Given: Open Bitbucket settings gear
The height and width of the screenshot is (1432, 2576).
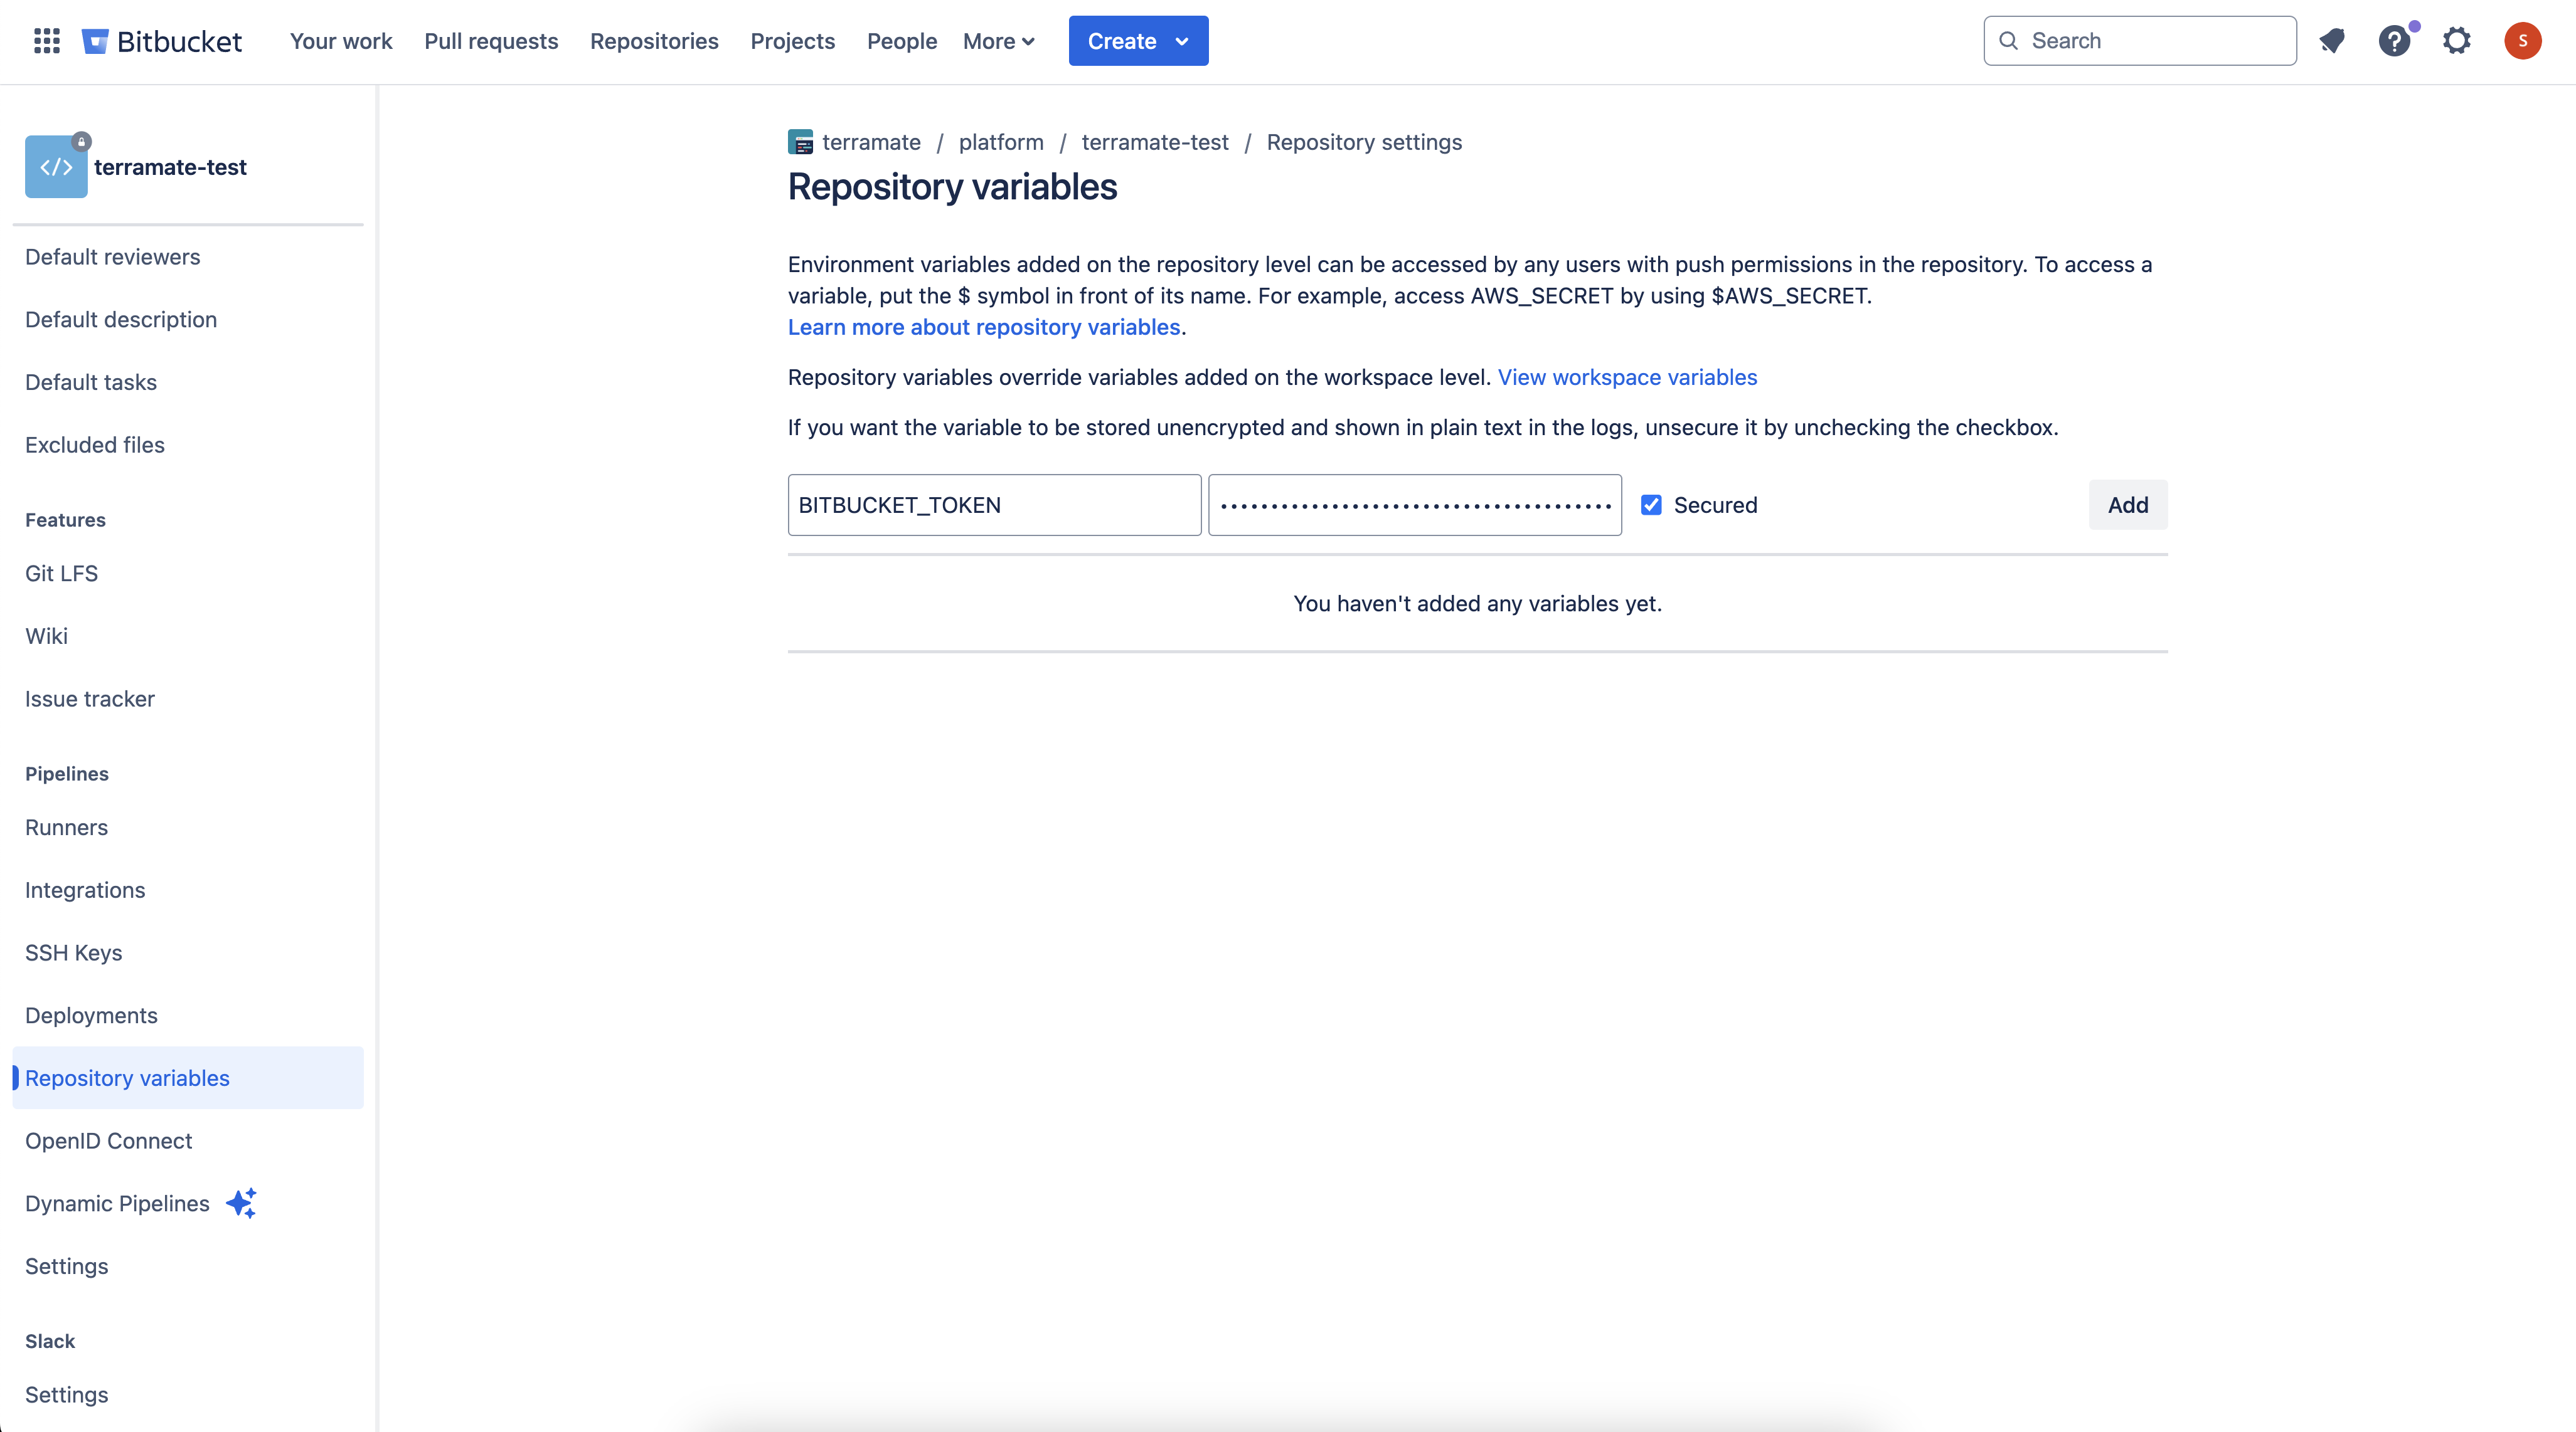Looking at the screenshot, I should 2457,41.
